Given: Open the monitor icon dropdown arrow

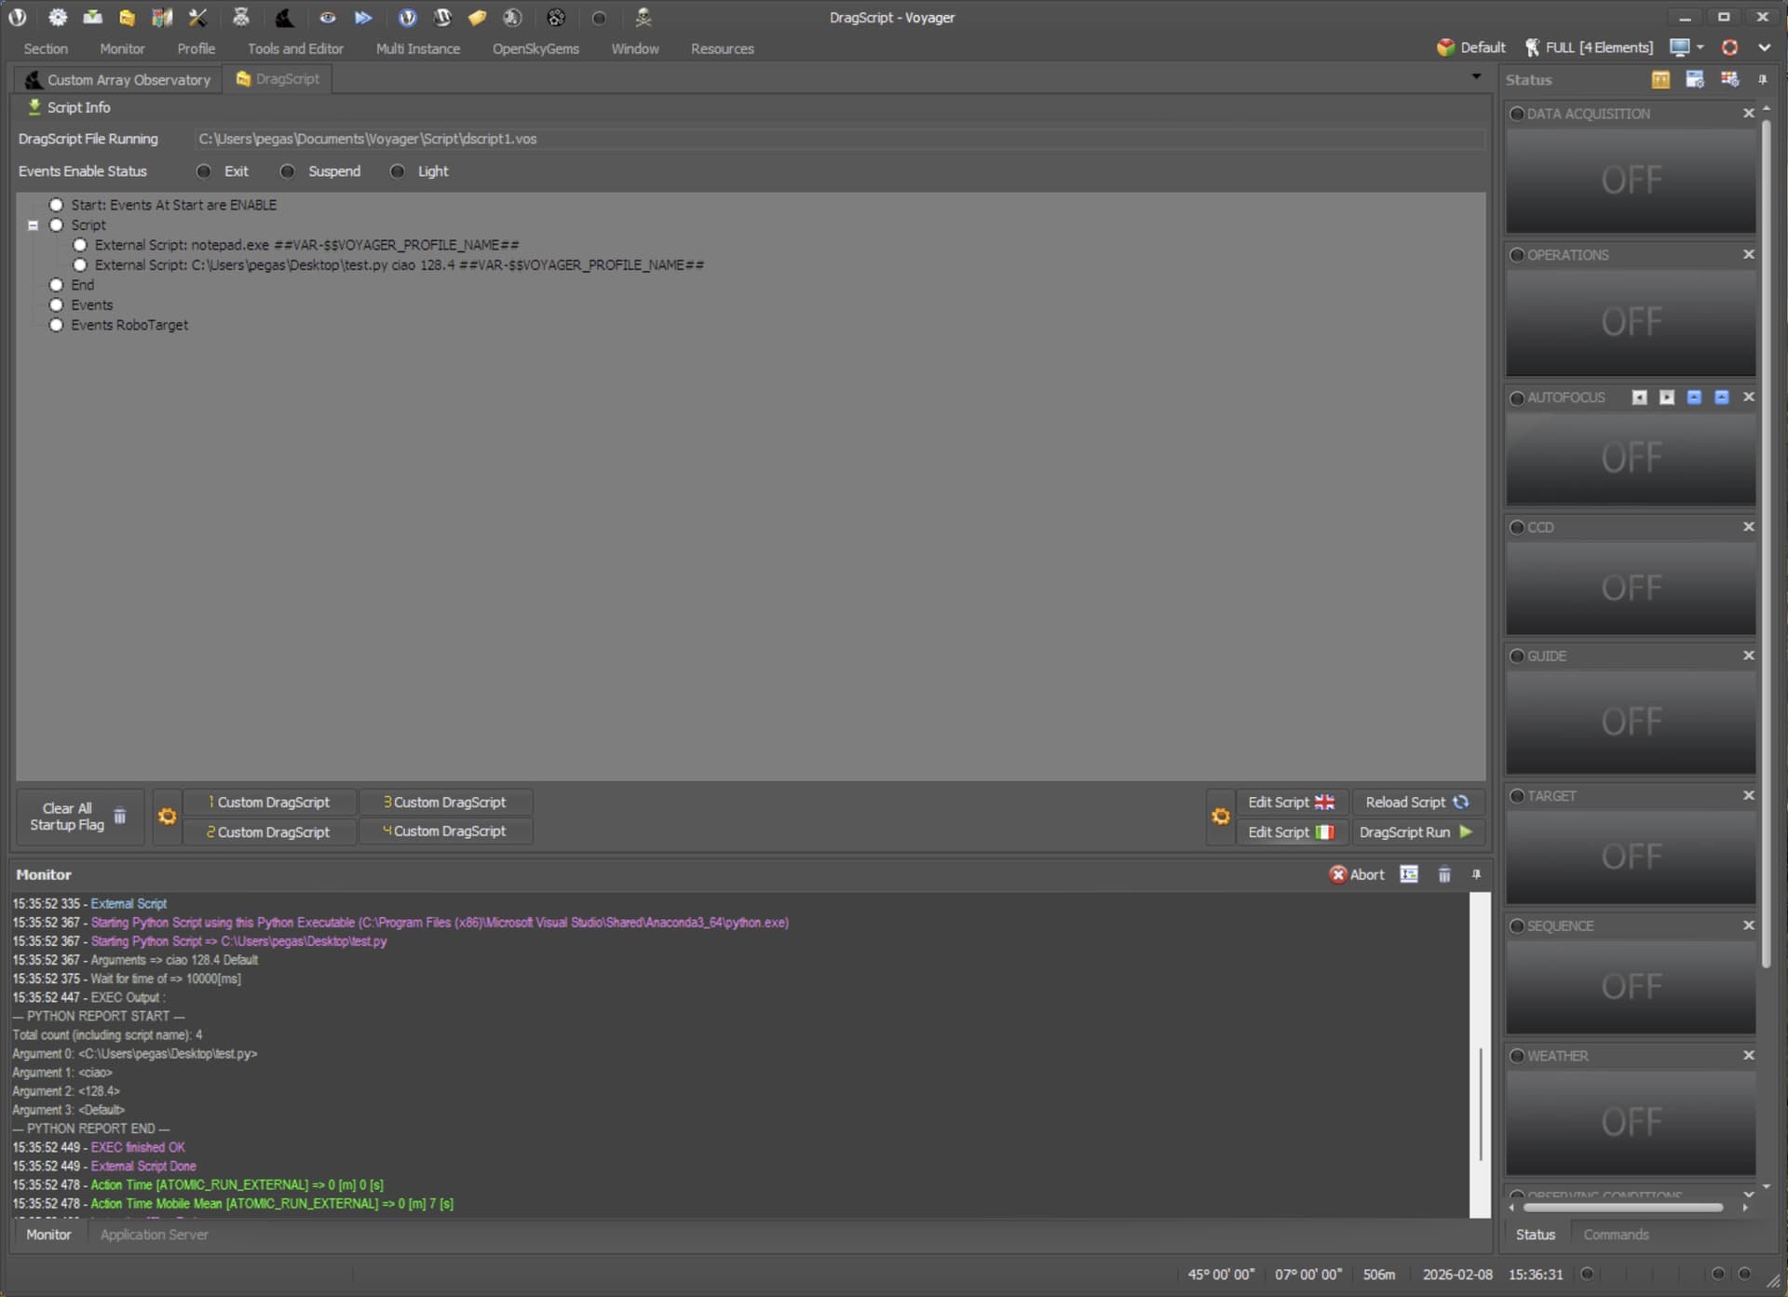Looking at the screenshot, I should (x=1700, y=47).
